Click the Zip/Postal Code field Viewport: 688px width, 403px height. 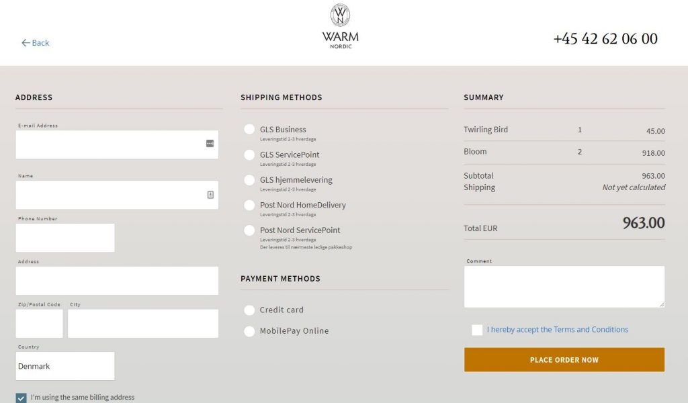(40, 324)
